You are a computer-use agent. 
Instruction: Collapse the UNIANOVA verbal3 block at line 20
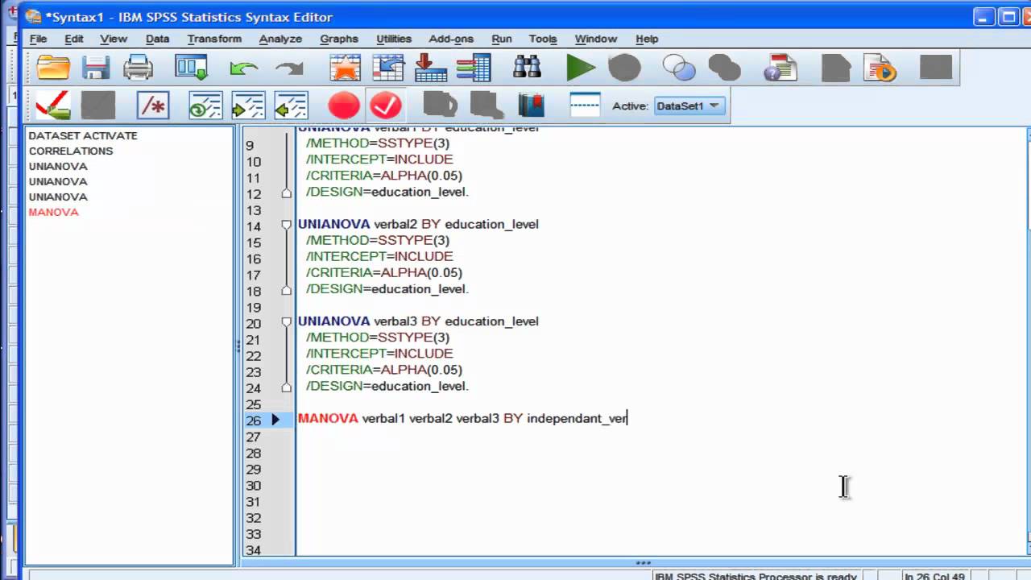pyautogui.click(x=286, y=321)
